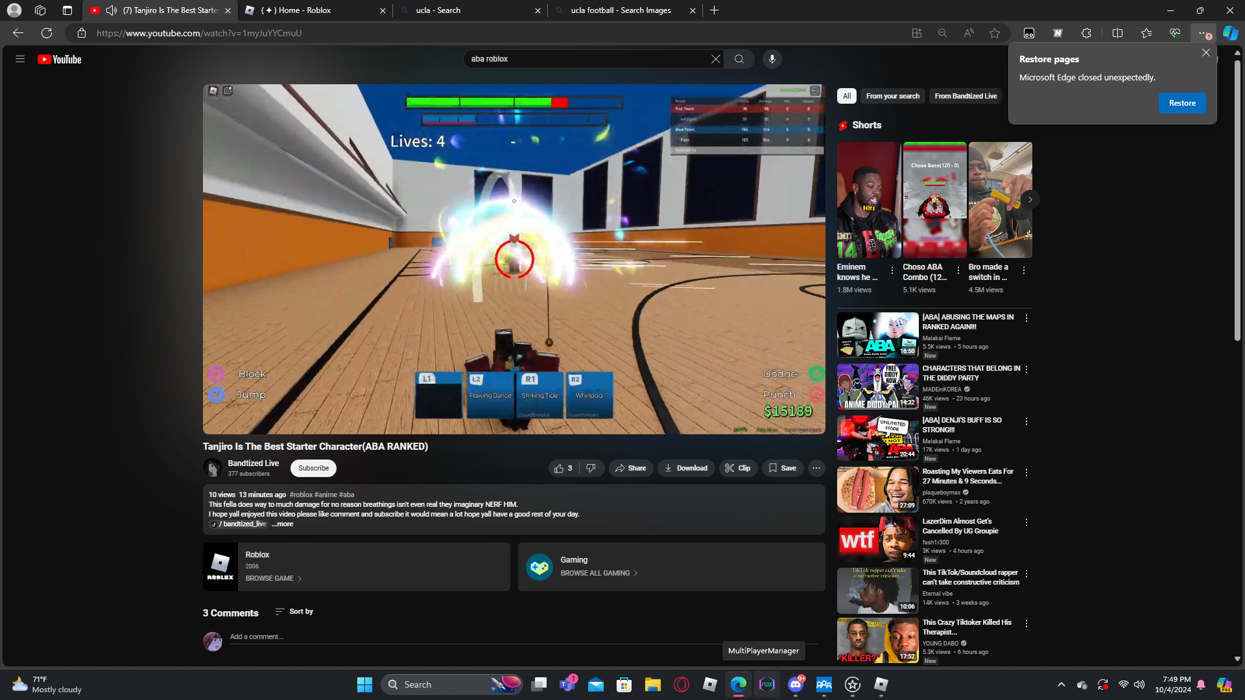Click the Restore pages button
This screenshot has width=1245, height=700.
(x=1182, y=103)
